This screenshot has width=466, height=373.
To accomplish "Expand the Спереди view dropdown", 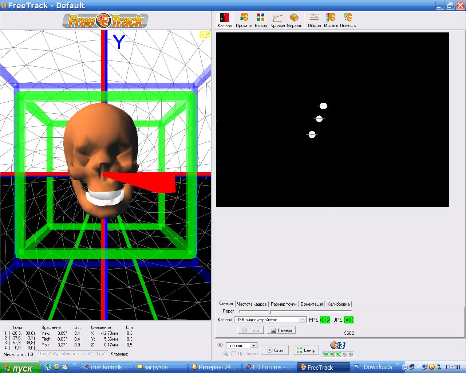I will coord(254,346).
